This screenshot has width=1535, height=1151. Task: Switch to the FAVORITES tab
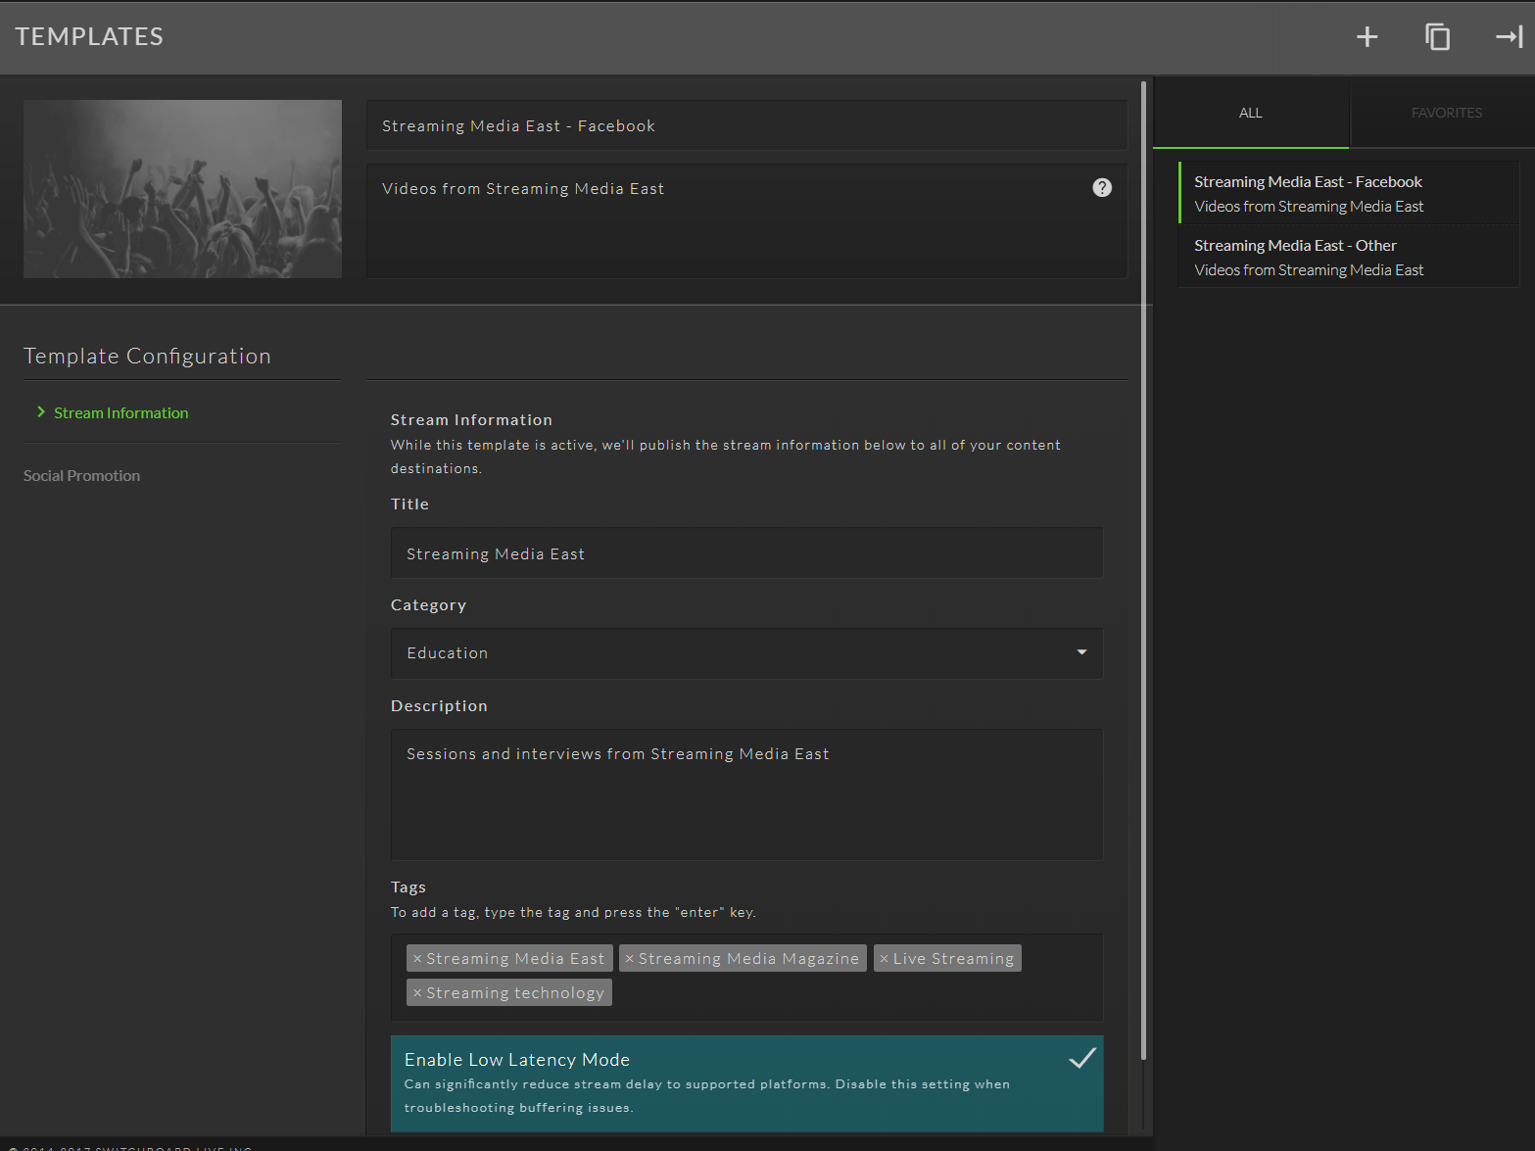click(1446, 113)
